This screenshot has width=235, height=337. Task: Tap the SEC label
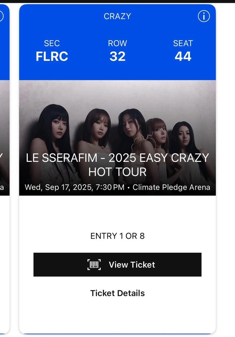point(52,44)
